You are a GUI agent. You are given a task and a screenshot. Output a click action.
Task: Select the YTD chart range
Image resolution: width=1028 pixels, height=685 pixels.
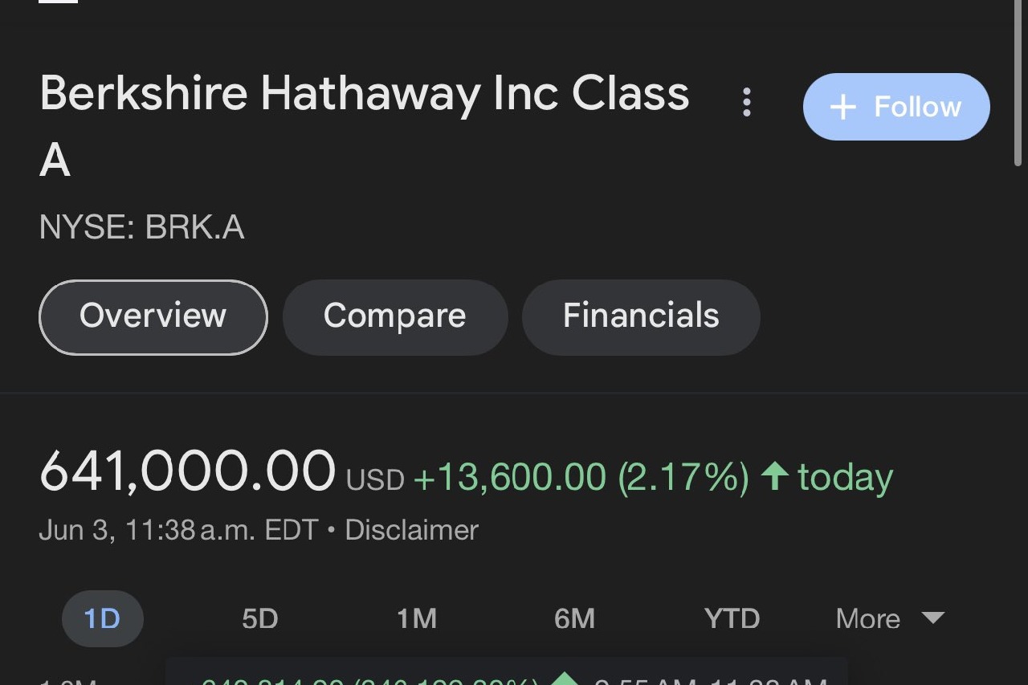[x=732, y=618]
